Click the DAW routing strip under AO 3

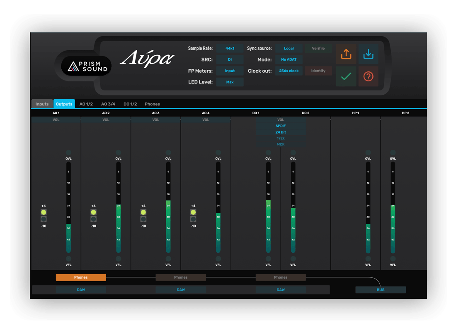click(x=180, y=289)
